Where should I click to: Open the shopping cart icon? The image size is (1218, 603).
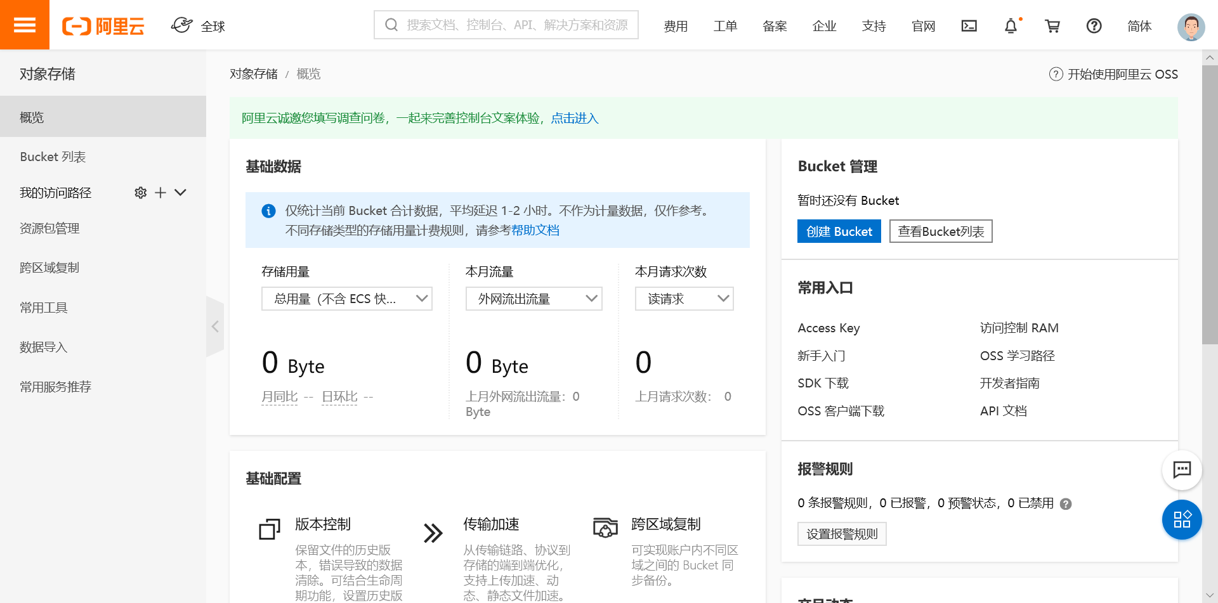[1052, 26]
